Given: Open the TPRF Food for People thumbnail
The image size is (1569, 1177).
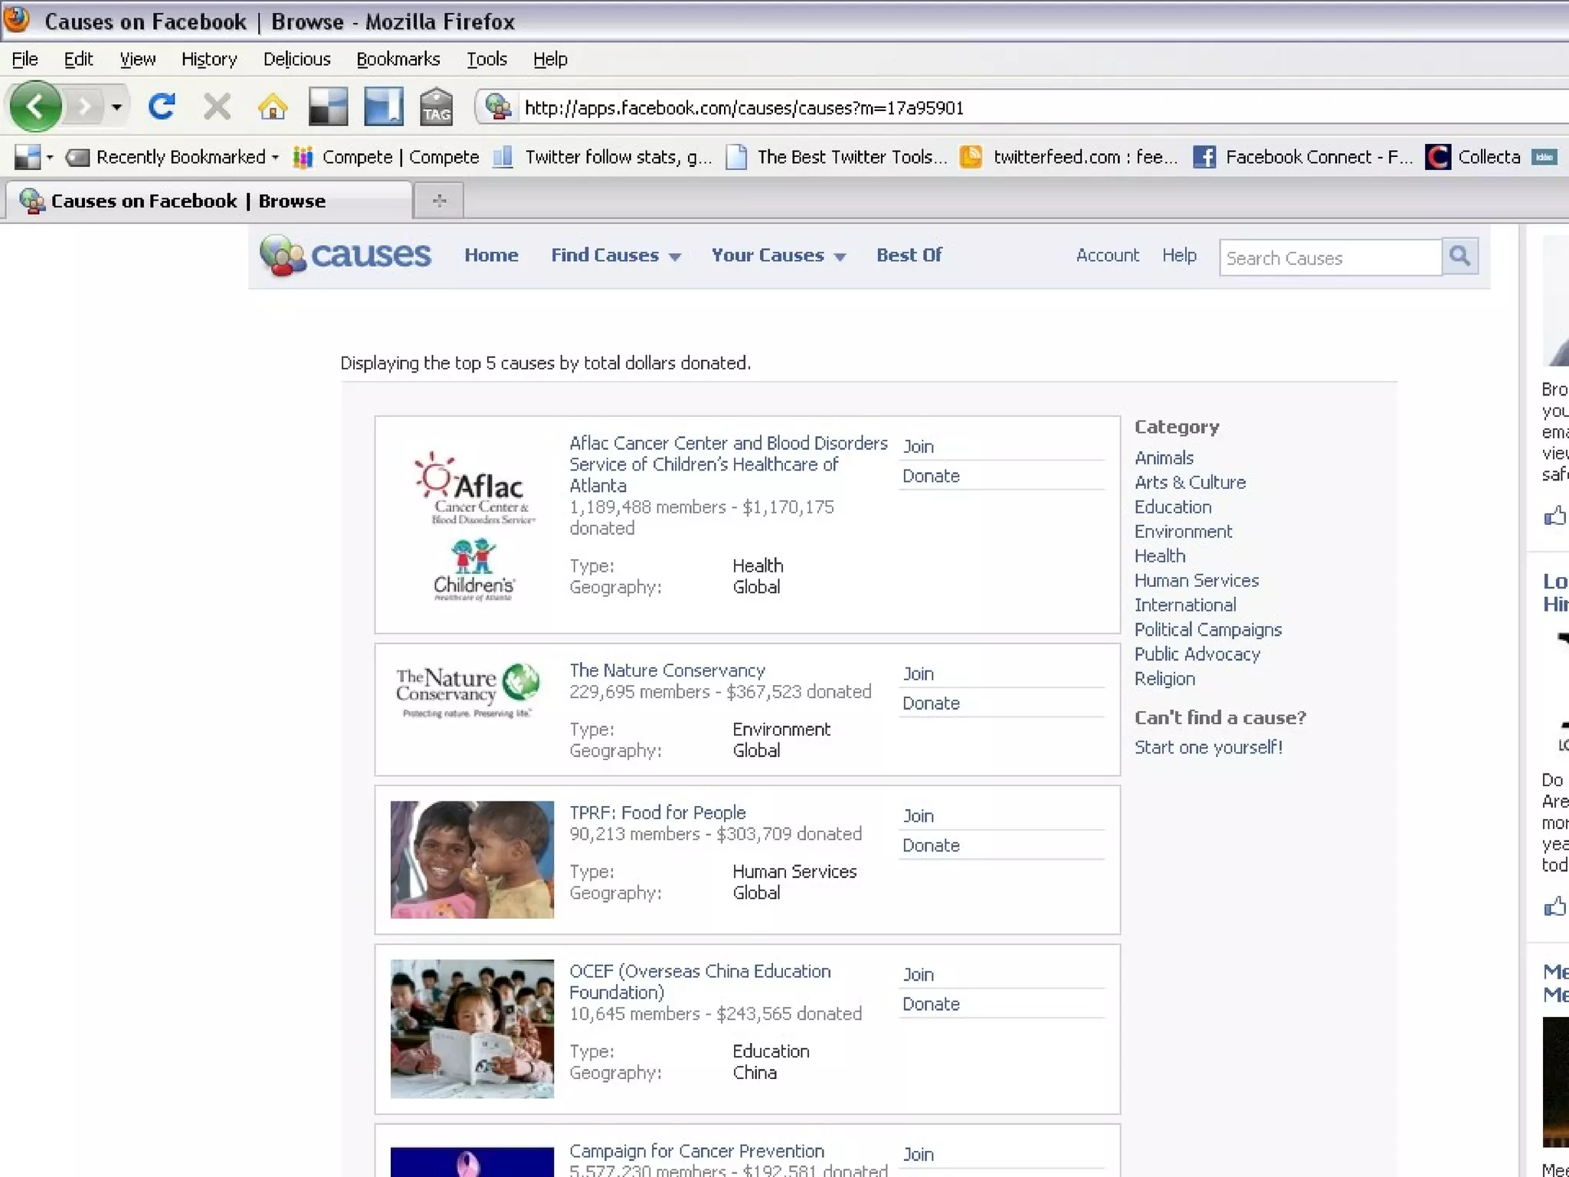Looking at the screenshot, I should pos(472,859).
